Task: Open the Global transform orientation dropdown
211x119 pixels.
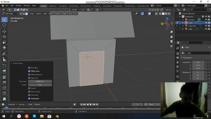Action: [x=74, y=10]
